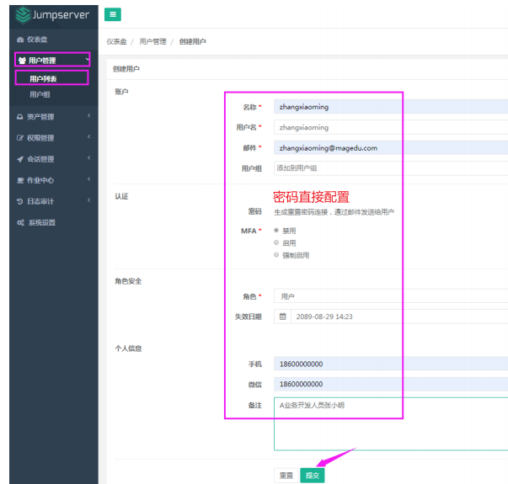
Task: Open 用户列表 submenu item
Action: point(43,78)
